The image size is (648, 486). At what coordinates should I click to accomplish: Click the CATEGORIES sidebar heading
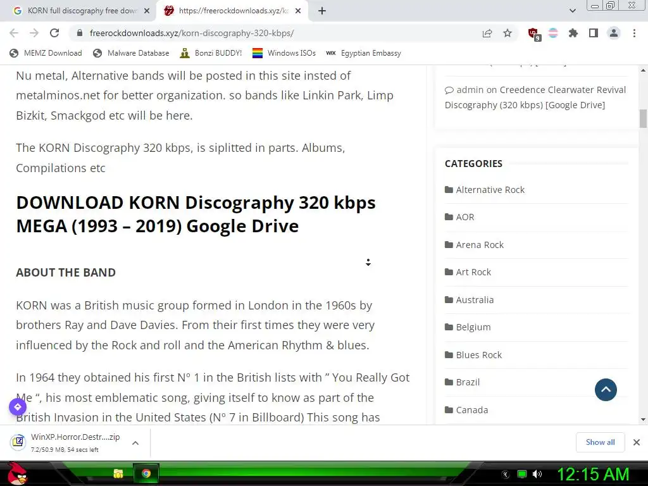(473, 164)
